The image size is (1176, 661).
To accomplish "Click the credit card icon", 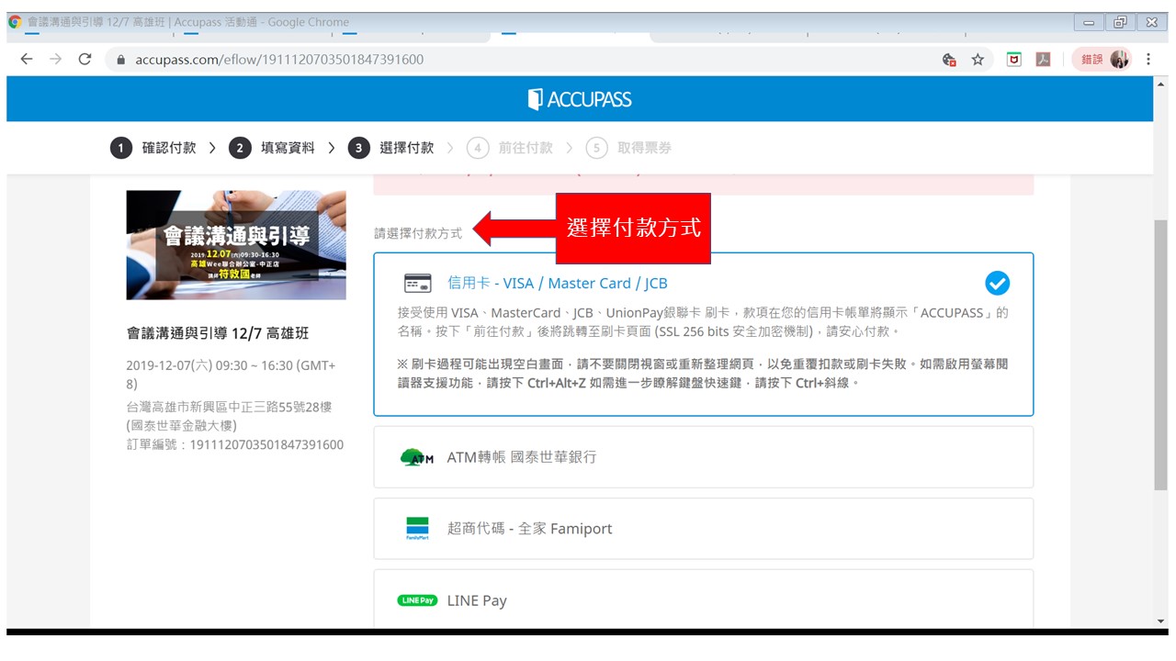I will pyautogui.click(x=418, y=283).
